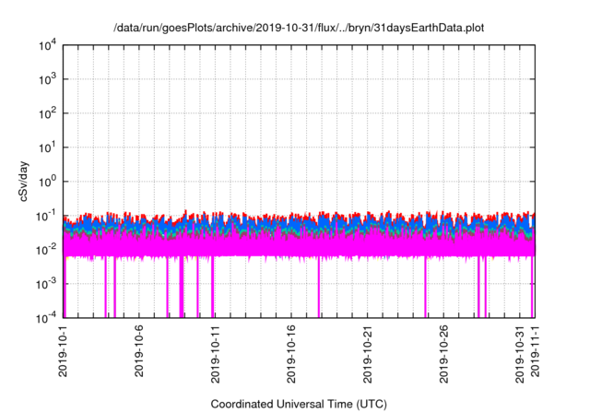Click the 10^1 y-axis tick label
The width and height of the screenshot is (590, 413).
pos(48,147)
